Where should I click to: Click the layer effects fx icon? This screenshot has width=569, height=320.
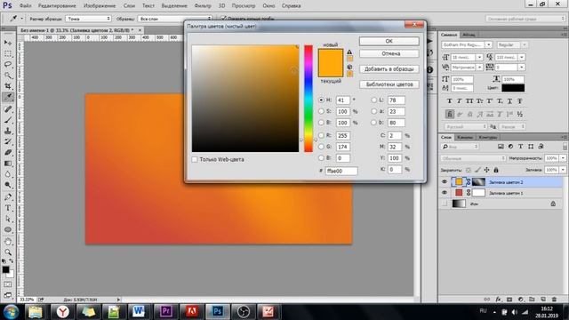coord(498,300)
